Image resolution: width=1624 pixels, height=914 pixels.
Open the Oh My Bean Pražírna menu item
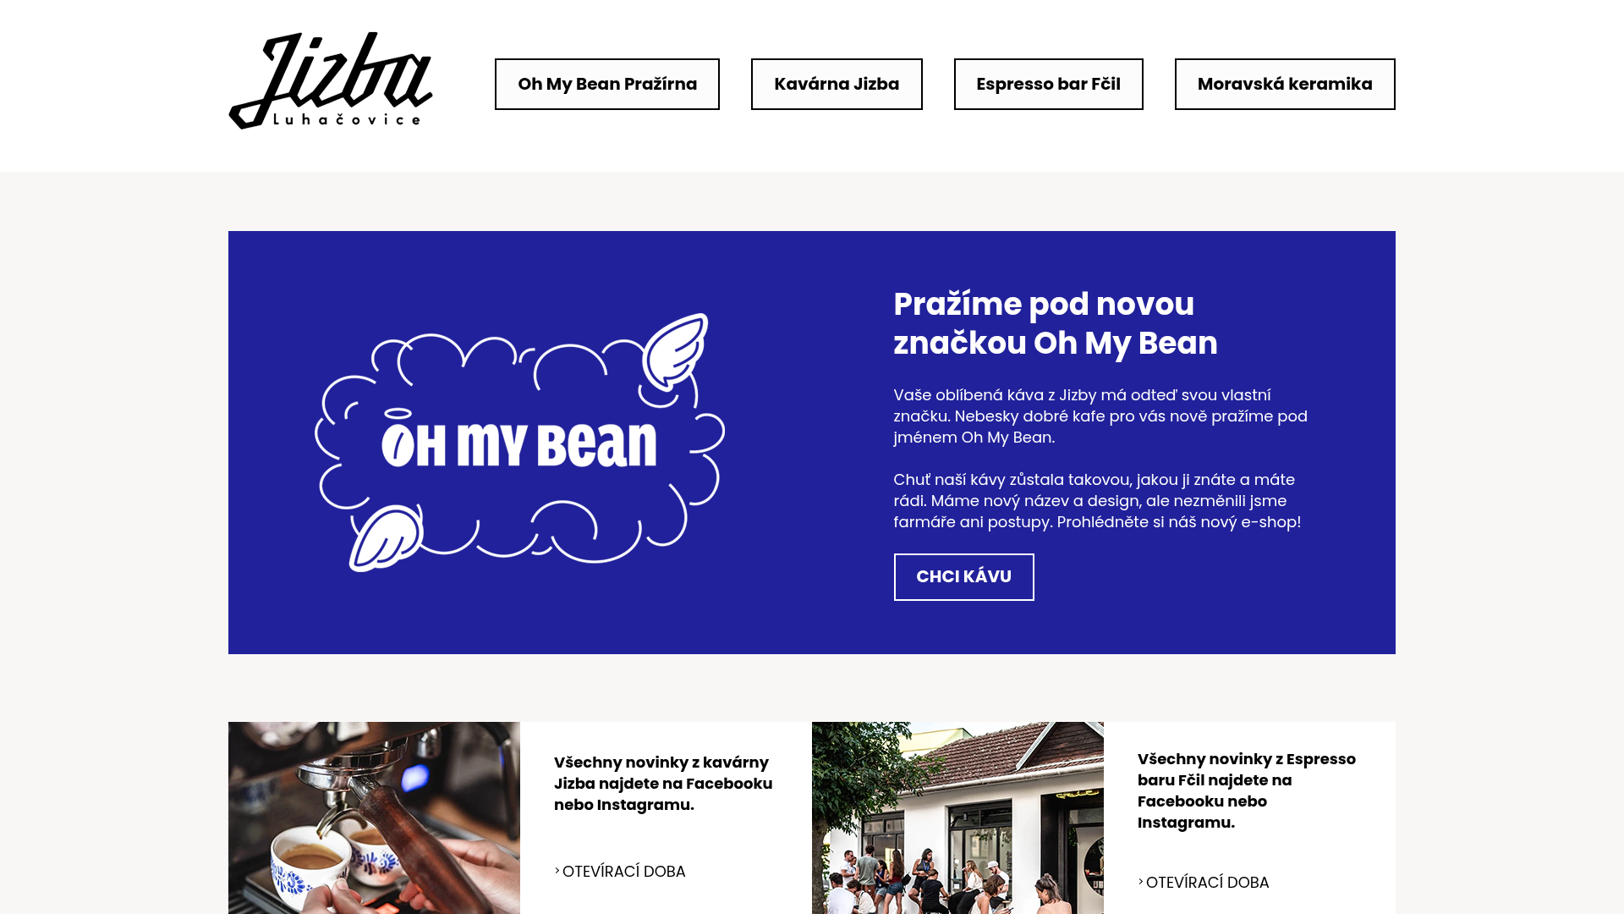607,84
